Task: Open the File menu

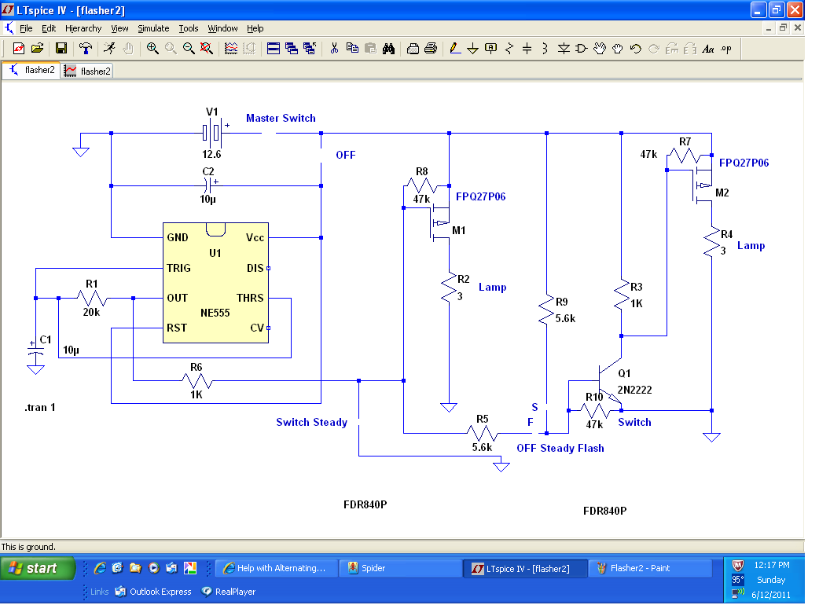Action: (x=26, y=28)
